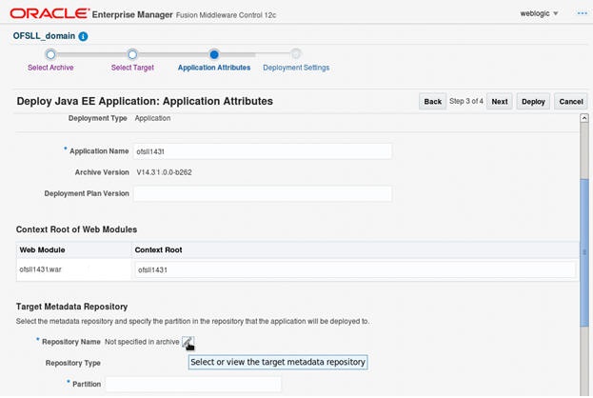The width and height of the screenshot is (593, 398).
Task: Click the Deploy button
Action: (x=533, y=101)
